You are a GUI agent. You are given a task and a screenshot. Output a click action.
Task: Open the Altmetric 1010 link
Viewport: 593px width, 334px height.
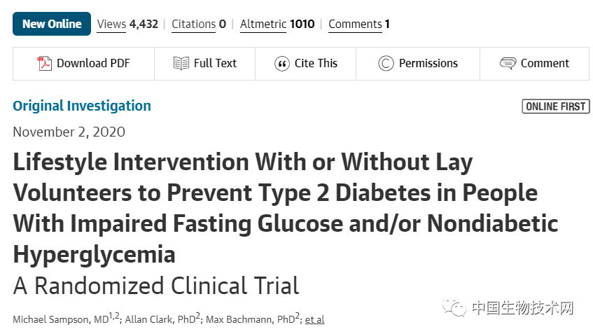[277, 24]
